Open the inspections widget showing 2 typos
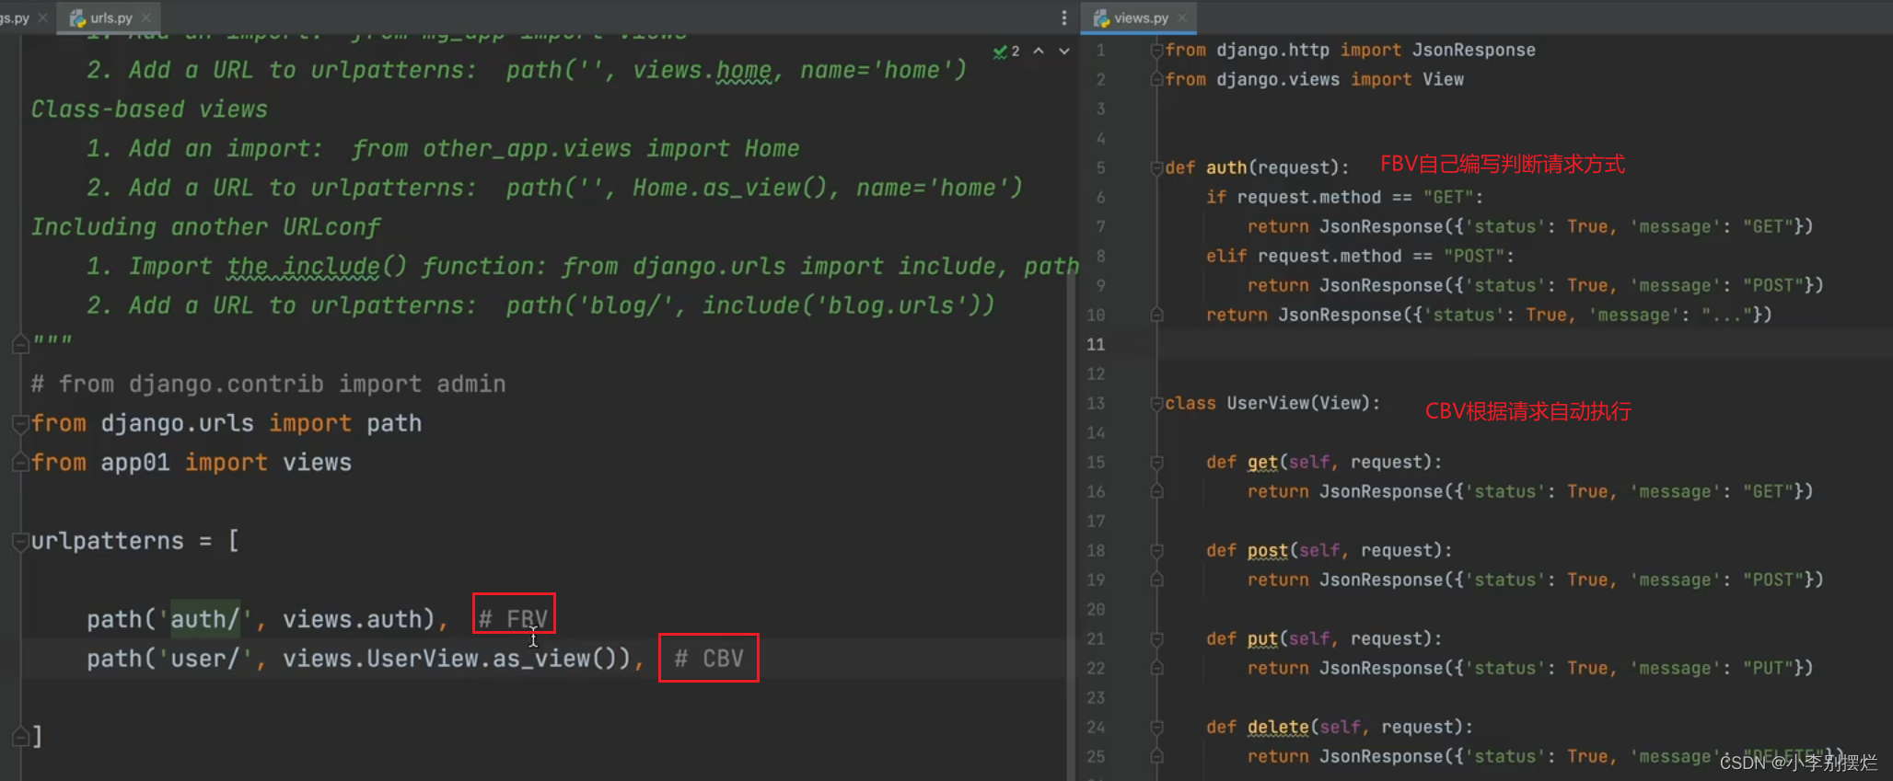Image resolution: width=1893 pixels, height=781 pixels. click(x=1006, y=52)
